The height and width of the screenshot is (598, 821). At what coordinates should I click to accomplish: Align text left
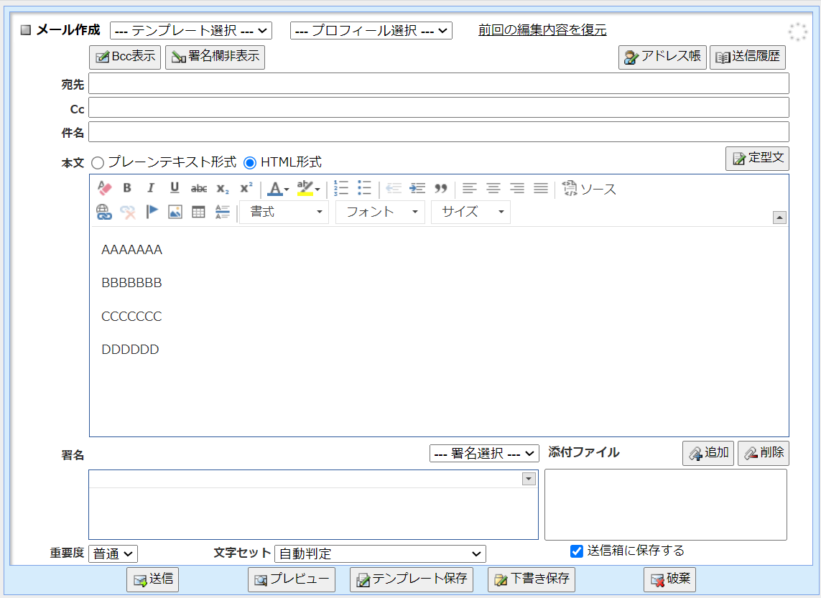(x=470, y=188)
